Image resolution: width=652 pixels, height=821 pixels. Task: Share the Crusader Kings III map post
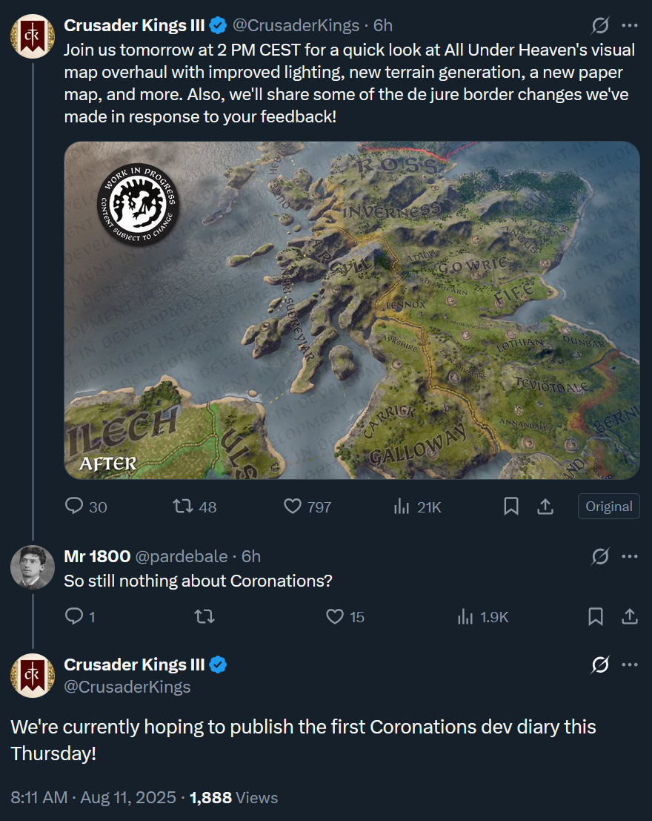coord(545,507)
